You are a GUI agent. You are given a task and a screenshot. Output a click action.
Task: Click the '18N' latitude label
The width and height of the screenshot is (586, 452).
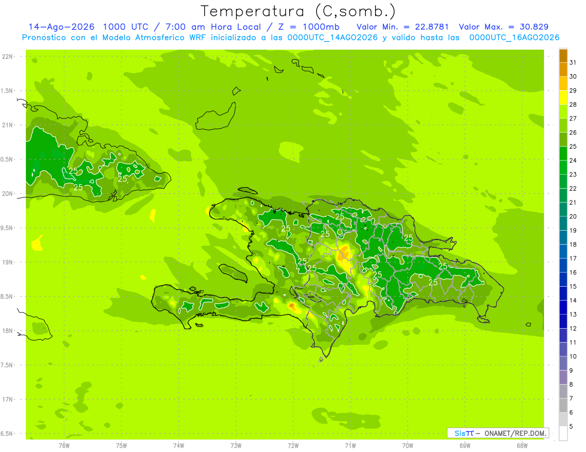[x=7, y=331]
